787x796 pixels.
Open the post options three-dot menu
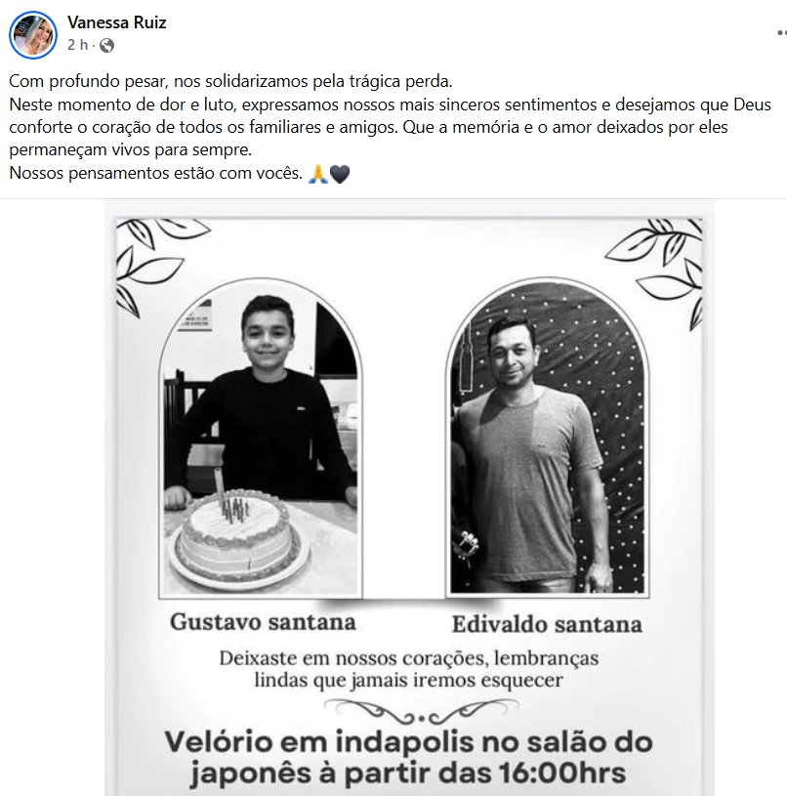click(782, 33)
